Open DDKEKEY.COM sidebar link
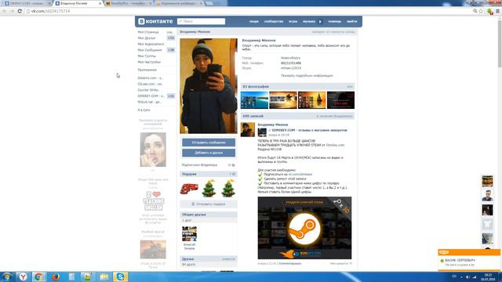Screen dimensions: 502x282 (x=151, y=96)
